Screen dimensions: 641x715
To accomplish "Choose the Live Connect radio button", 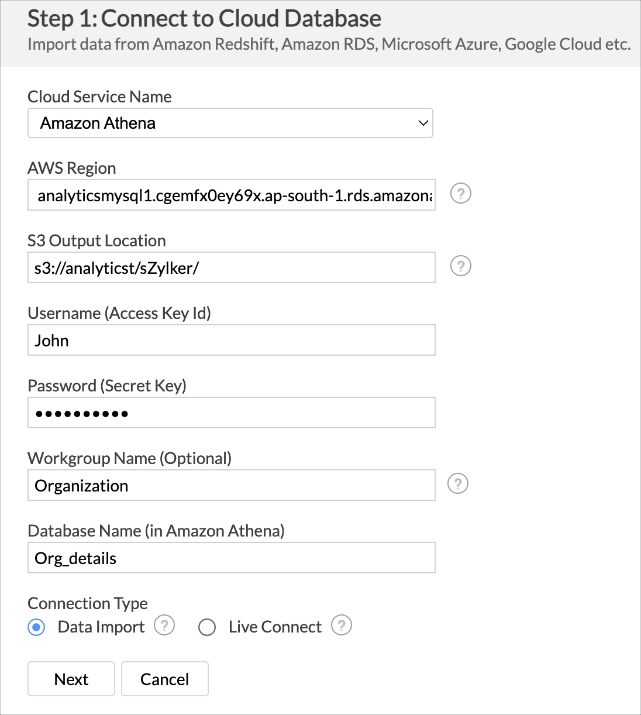I will (207, 627).
